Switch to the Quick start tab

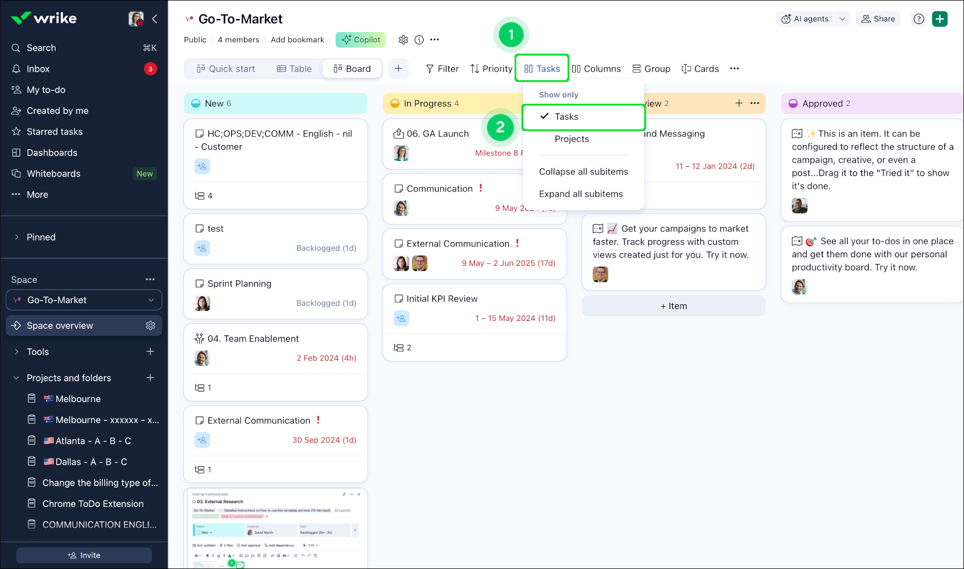[x=226, y=68]
